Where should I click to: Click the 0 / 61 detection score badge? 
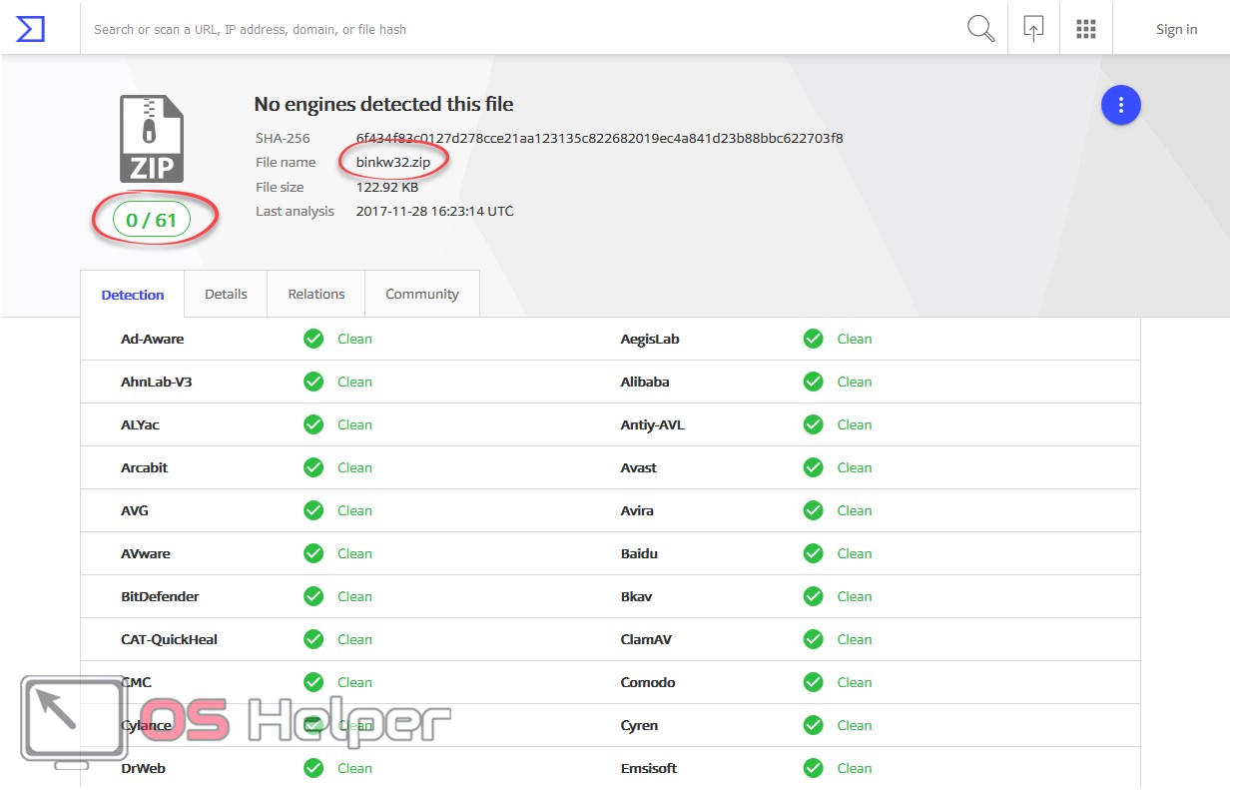(152, 221)
